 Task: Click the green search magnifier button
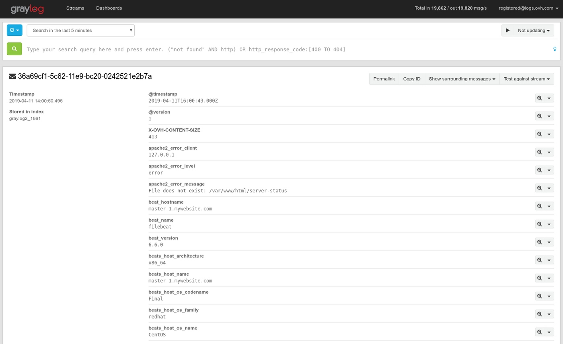pos(14,49)
